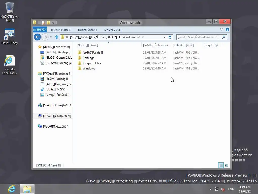Screen dimensions: 258x194
Task: Click the Windows.old breadcrumb segment
Action: [x=131, y=37]
